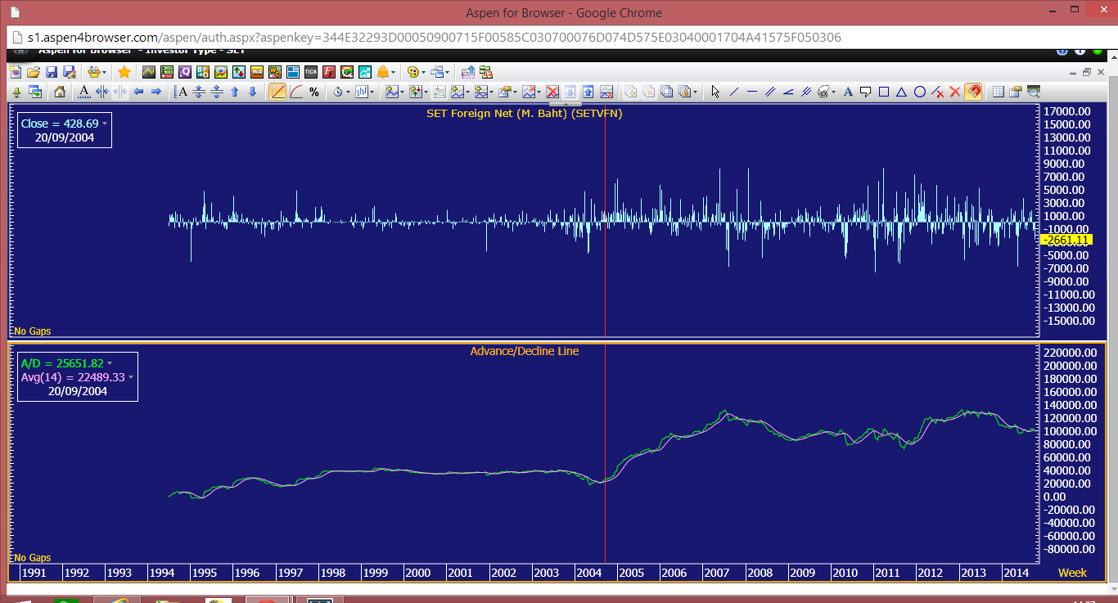Click the yellow -2661.11 price marker
Image resolution: width=1118 pixels, height=603 pixels.
click(x=1066, y=240)
